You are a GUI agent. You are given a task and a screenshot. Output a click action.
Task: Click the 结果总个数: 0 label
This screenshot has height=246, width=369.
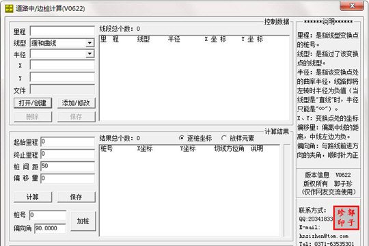(120, 138)
